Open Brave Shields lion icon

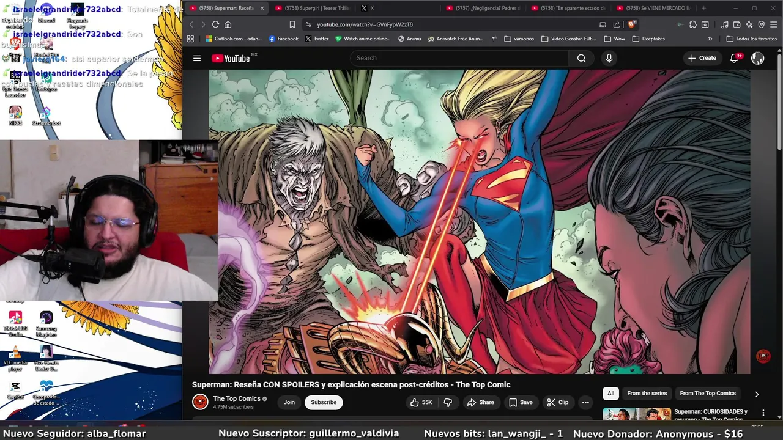click(631, 24)
